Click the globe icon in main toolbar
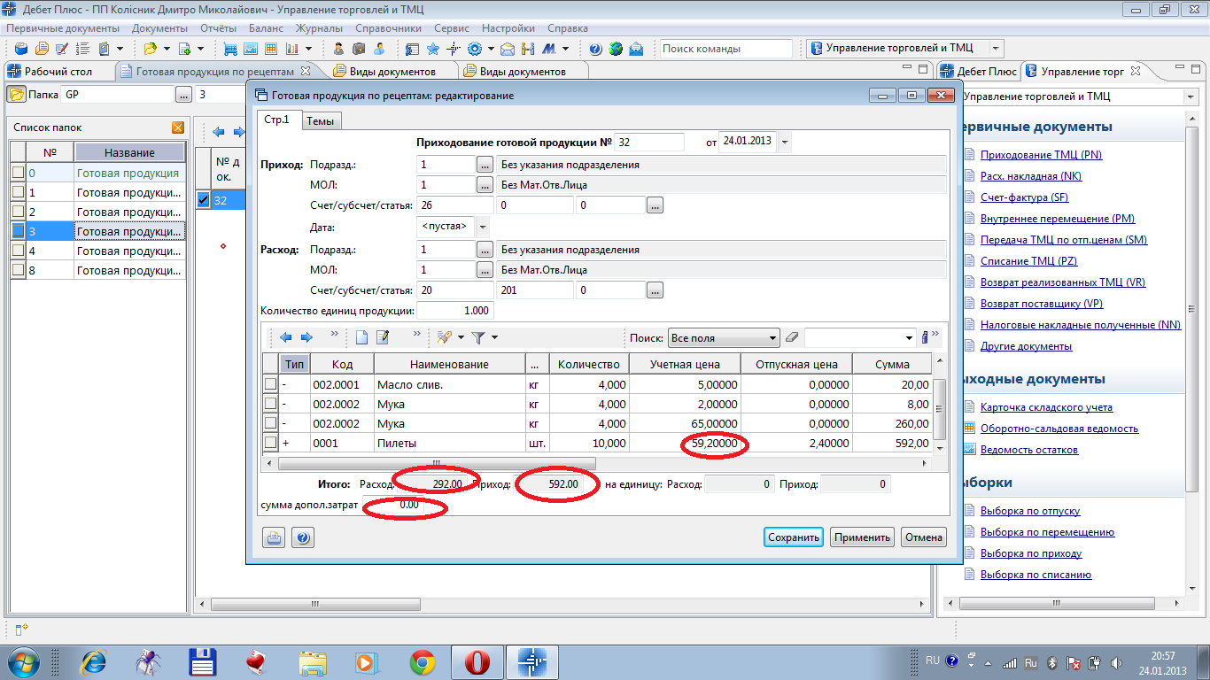1210x680 pixels. [x=616, y=49]
